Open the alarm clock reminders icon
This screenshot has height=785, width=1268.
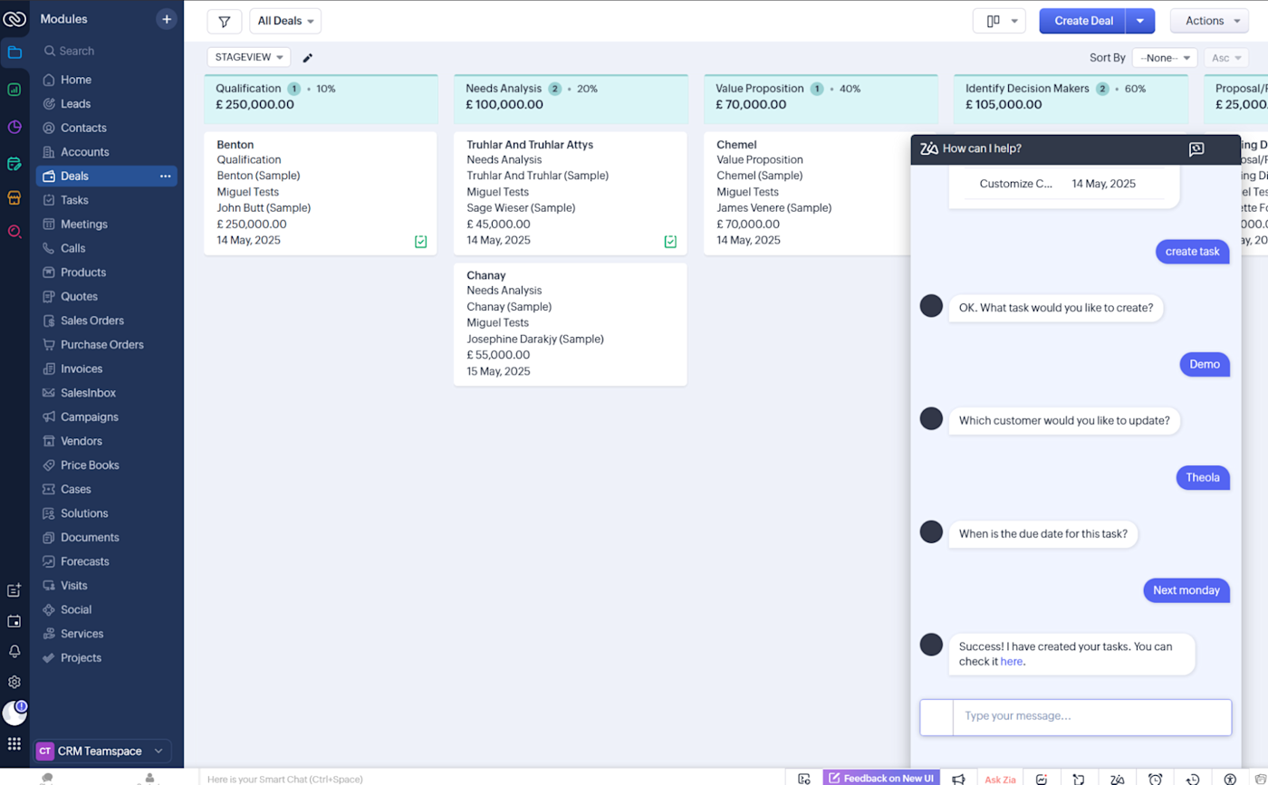coord(1155,779)
